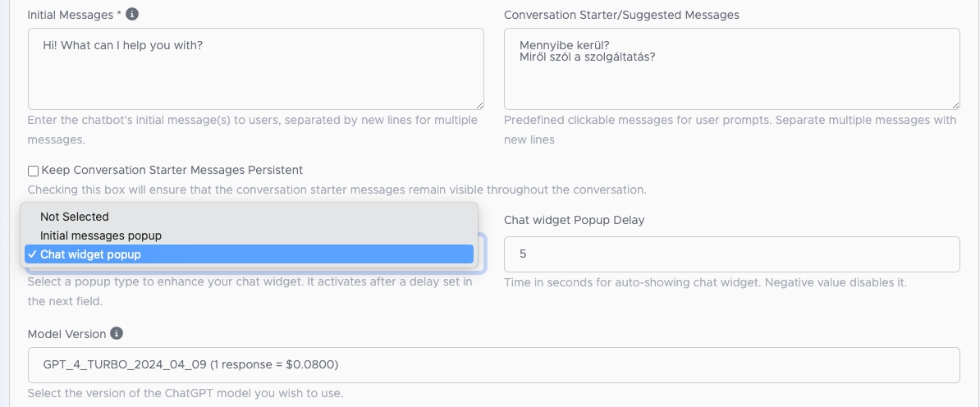Screen dimensions: 980x407
Task: Click the "Conversation Starter/Suggested Messages" label
Action: click(x=621, y=15)
